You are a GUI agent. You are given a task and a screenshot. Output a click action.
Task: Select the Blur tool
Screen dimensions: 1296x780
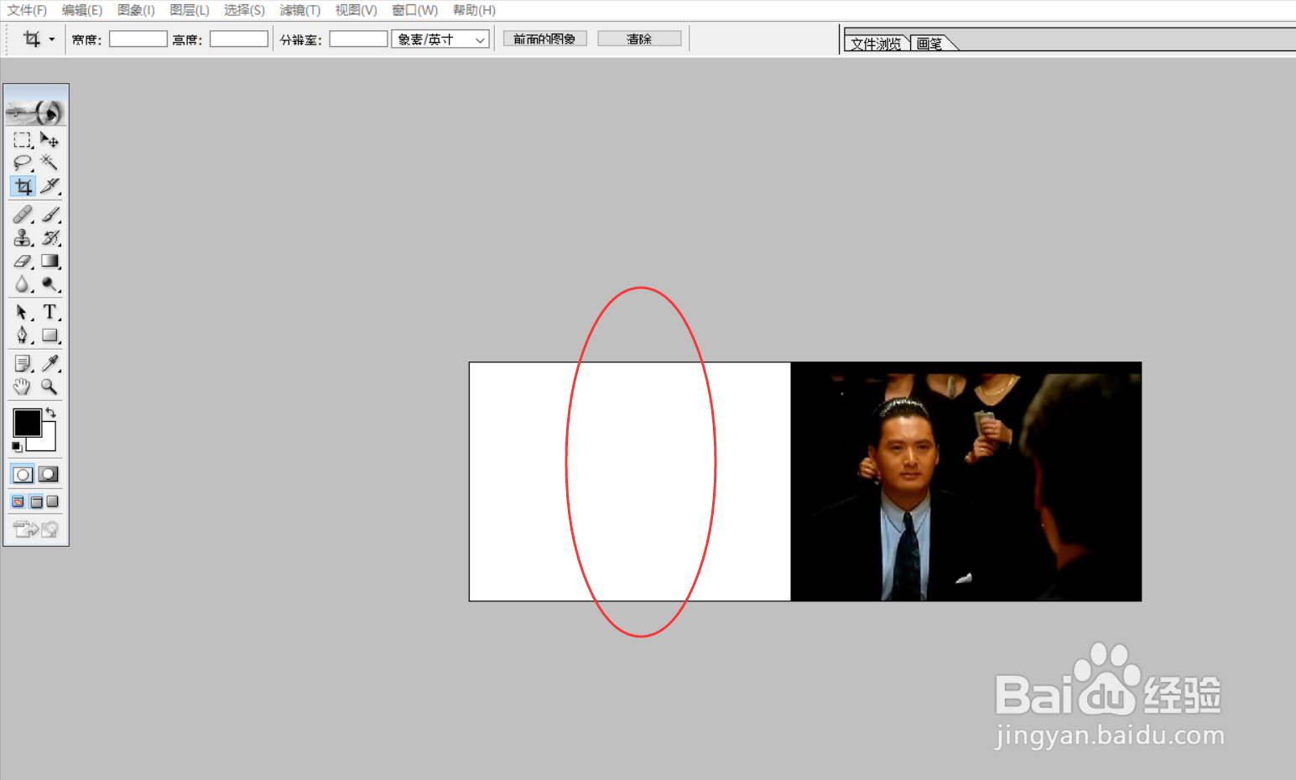pyautogui.click(x=23, y=285)
